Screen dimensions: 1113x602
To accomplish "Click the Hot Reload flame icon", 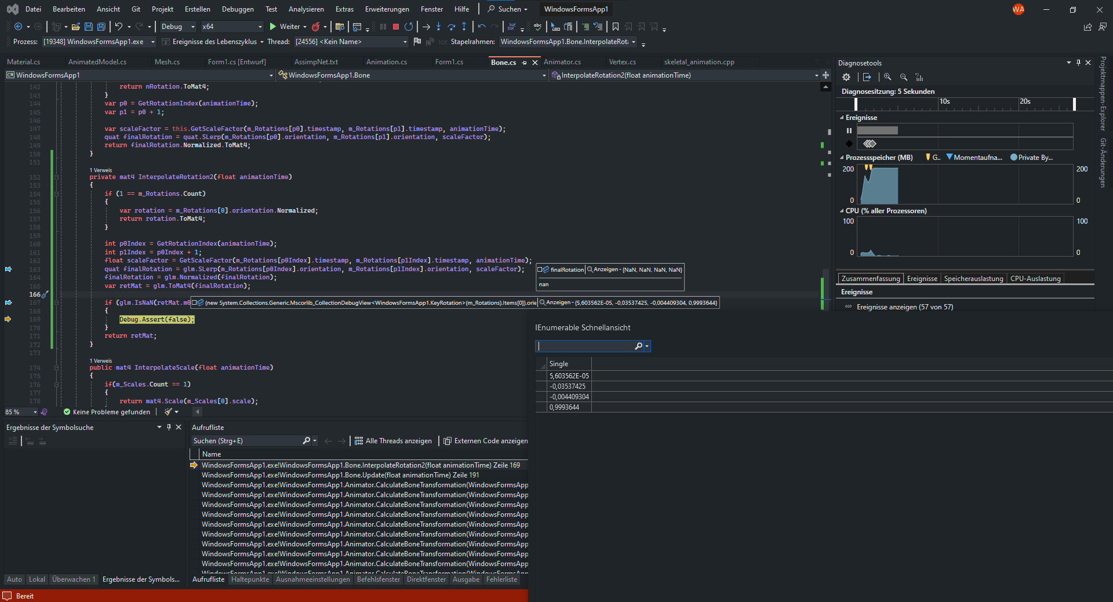I will 316,27.
